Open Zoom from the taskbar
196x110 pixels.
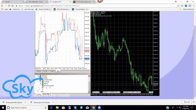[x=99, y=108]
